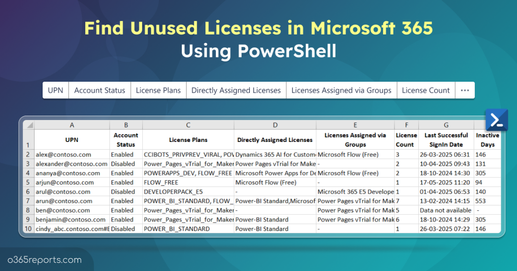Click the DEVELOPERPACK_E5 cell
This screenshot has width=517, height=271.
point(188,192)
